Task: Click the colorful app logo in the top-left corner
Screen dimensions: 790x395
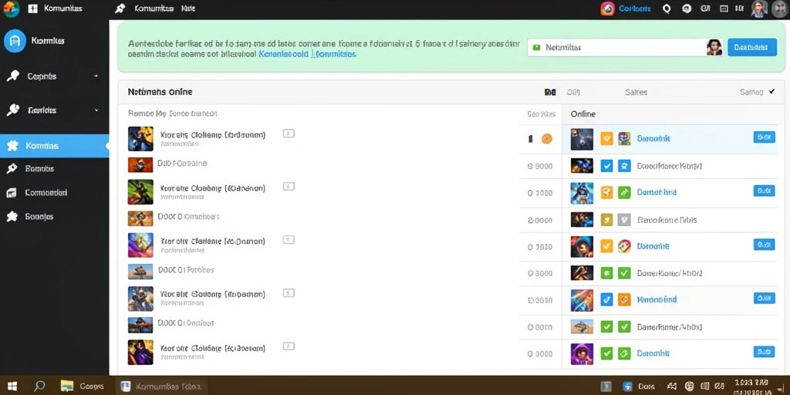Action: [x=11, y=8]
